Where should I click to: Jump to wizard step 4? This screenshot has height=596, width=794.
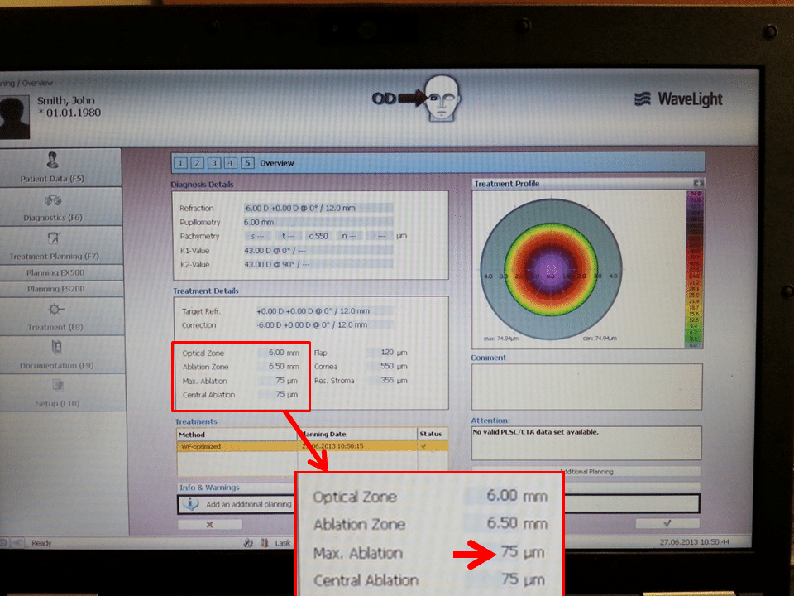click(x=231, y=163)
